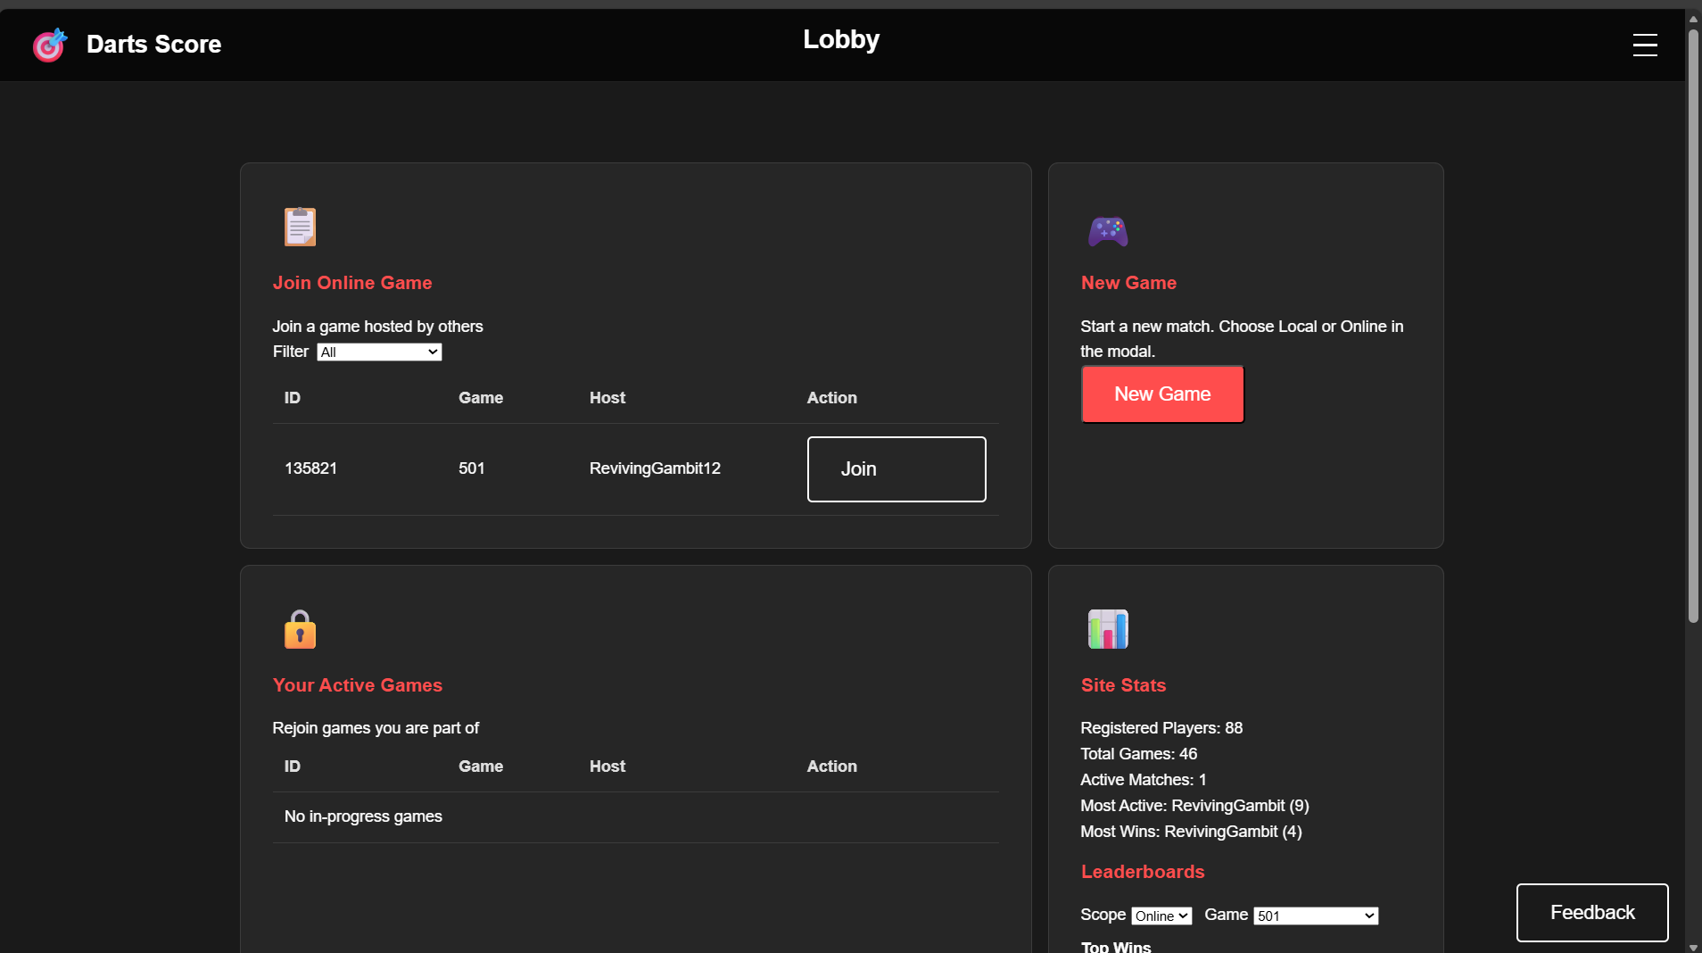Click the game controller icon in New Game panel
Screen dimensions: 1702x953
click(1107, 230)
